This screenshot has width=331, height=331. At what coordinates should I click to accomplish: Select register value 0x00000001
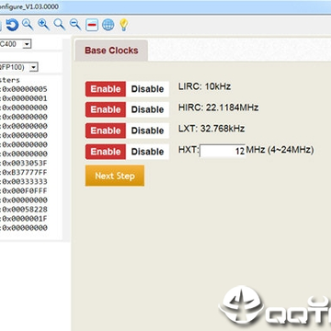pyautogui.click(x=25, y=98)
